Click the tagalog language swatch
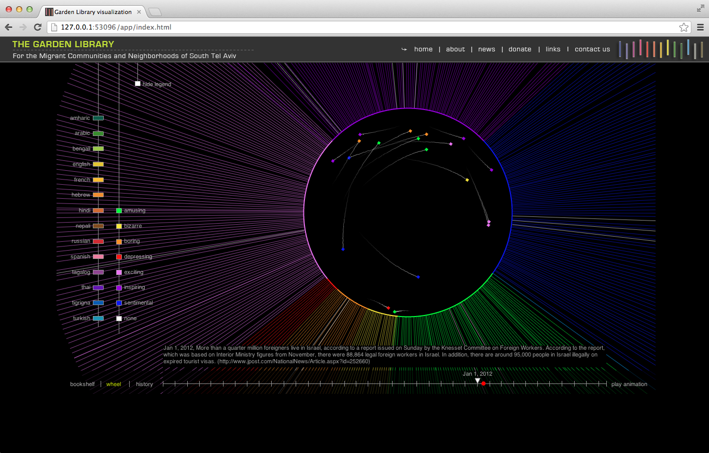This screenshot has width=709, height=453. (x=98, y=272)
